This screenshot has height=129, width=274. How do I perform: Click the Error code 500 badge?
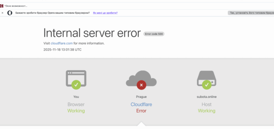(x=154, y=34)
